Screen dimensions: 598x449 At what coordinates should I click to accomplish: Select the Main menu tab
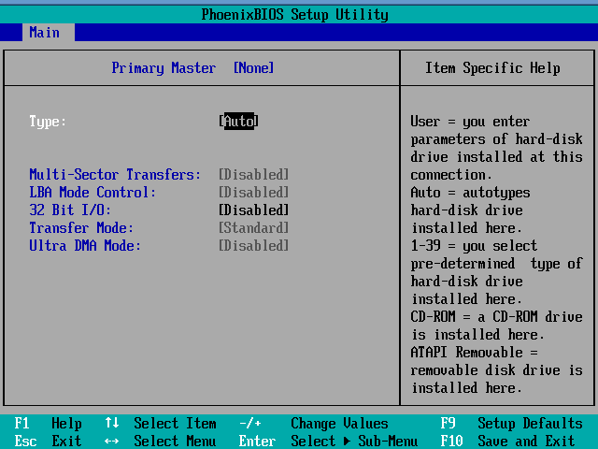point(48,33)
